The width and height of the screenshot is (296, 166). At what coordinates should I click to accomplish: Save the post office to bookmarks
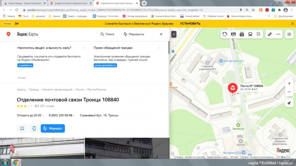tap(22, 128)
